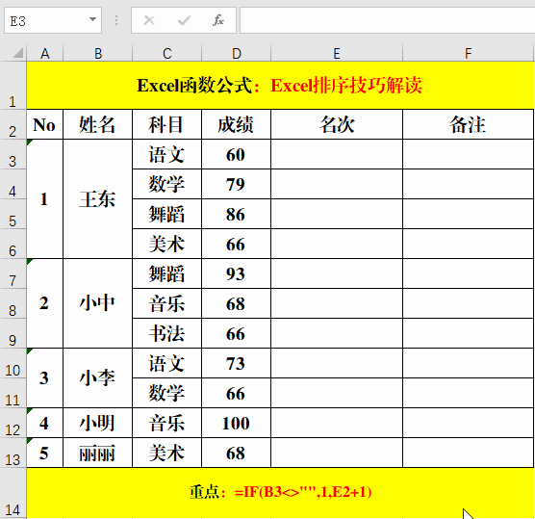This screenshot has height=519, width=535.
Task: Open the Name Box dropdown arrow
Action: 92,19
